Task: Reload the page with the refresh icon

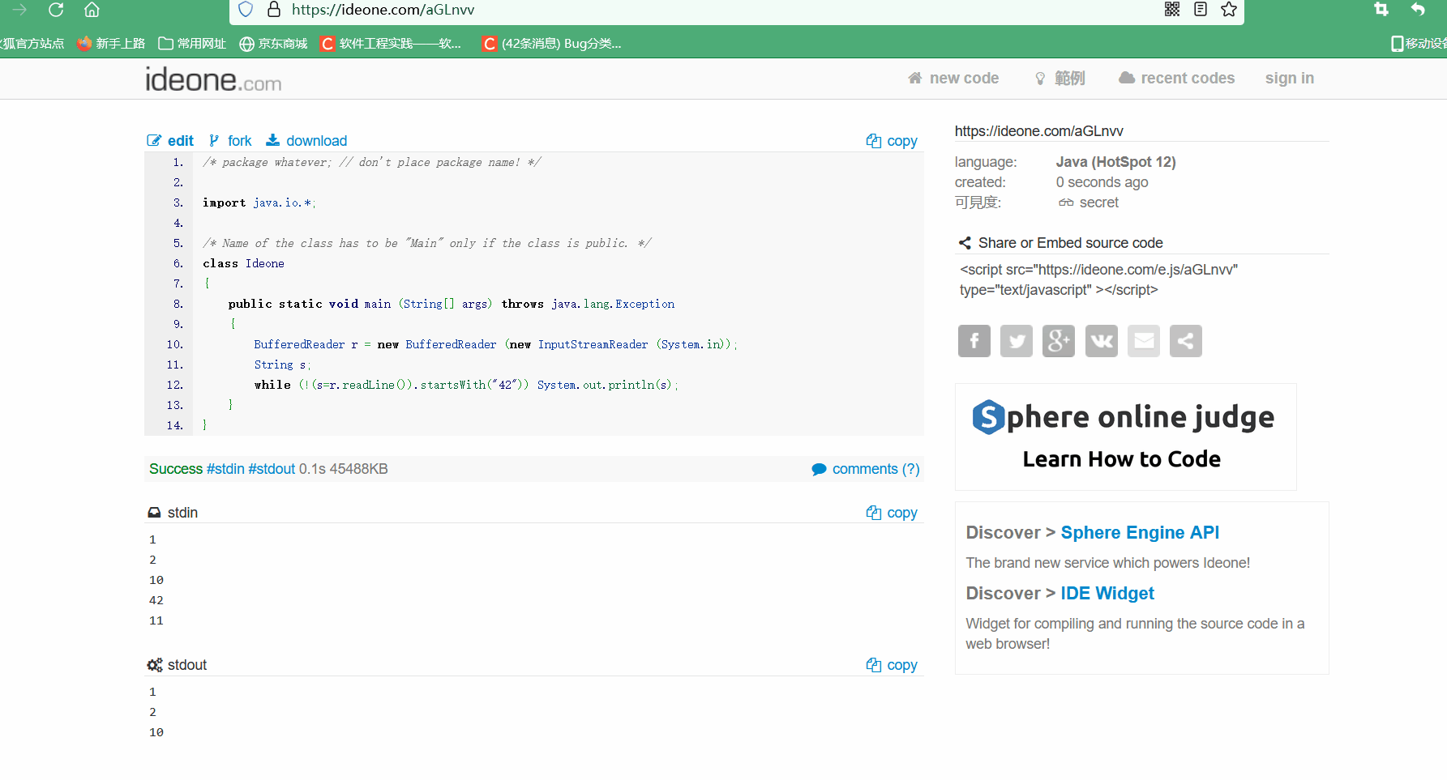Action: [56, 10]
